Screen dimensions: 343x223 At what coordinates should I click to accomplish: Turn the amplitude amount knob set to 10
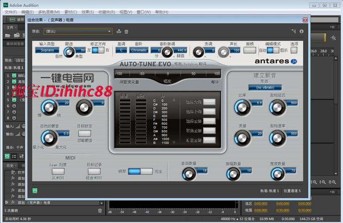coord(233,174)
